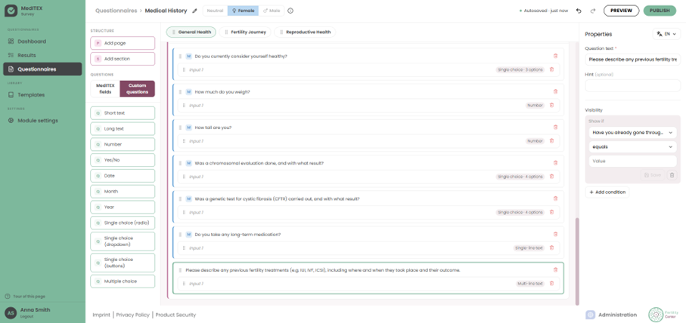This screenshot has height=323, width=686.
Task: Click the info icon beside gender selector
Action: click(290, 11)
